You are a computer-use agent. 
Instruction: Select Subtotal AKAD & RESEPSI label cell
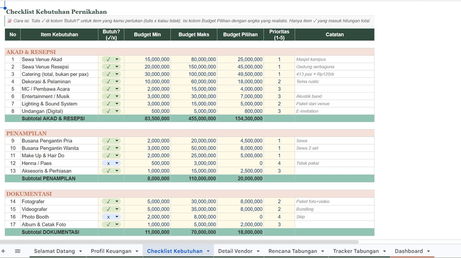click(x=59, y=119)
